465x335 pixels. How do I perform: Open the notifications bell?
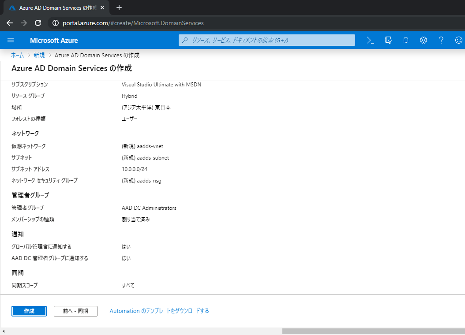tap(406, 40)
